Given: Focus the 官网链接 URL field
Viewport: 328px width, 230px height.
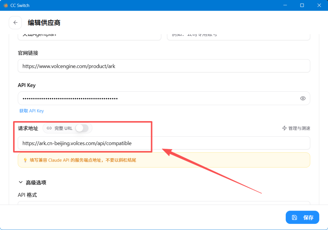Looking at the screenshot, I should tap(164, 66).
